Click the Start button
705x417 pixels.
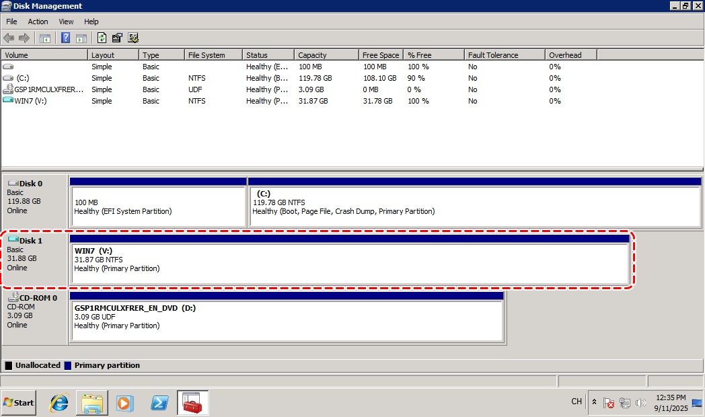[x=19, y=402]
